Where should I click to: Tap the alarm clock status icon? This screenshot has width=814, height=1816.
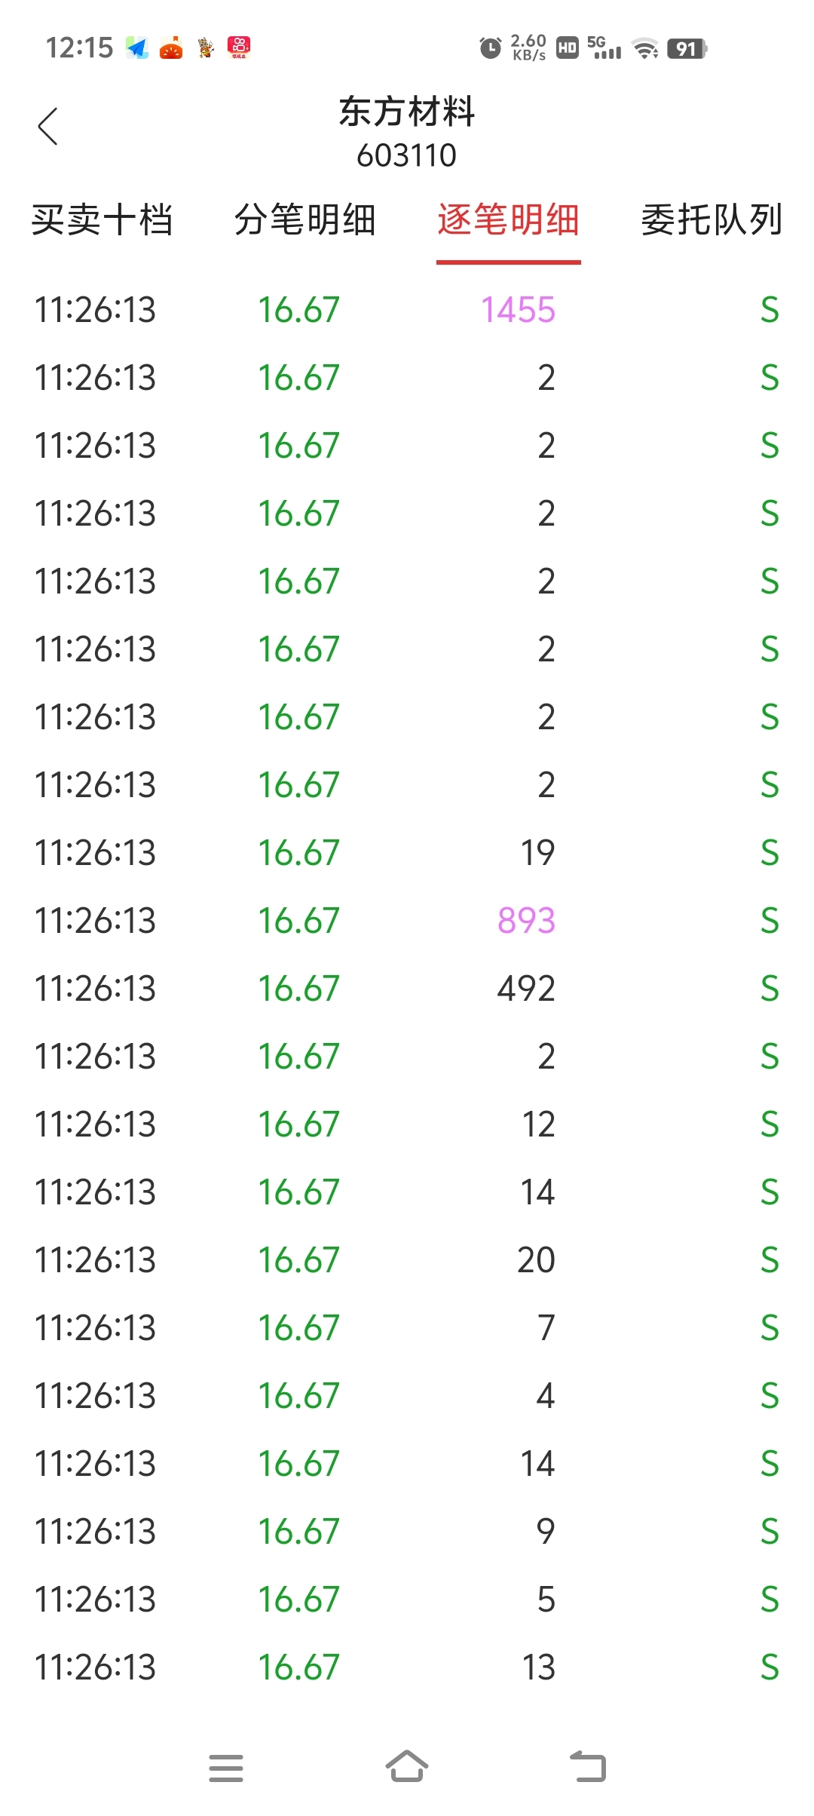[x=490, y=48]
